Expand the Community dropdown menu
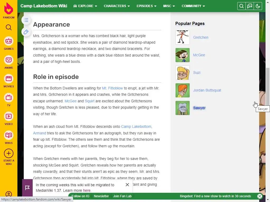270x202 pixels. click(x=193, y=6)
